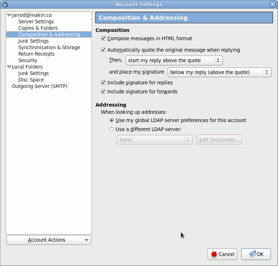Click Edit Directories button

(219, 140)
